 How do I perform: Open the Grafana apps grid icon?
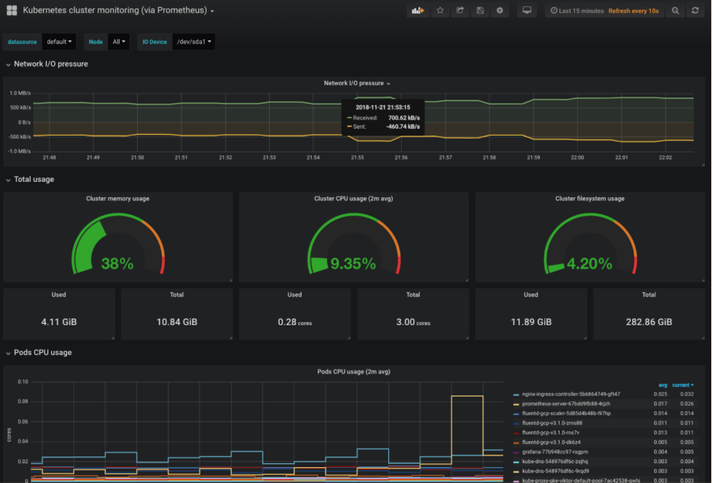[x=10, y=10]
